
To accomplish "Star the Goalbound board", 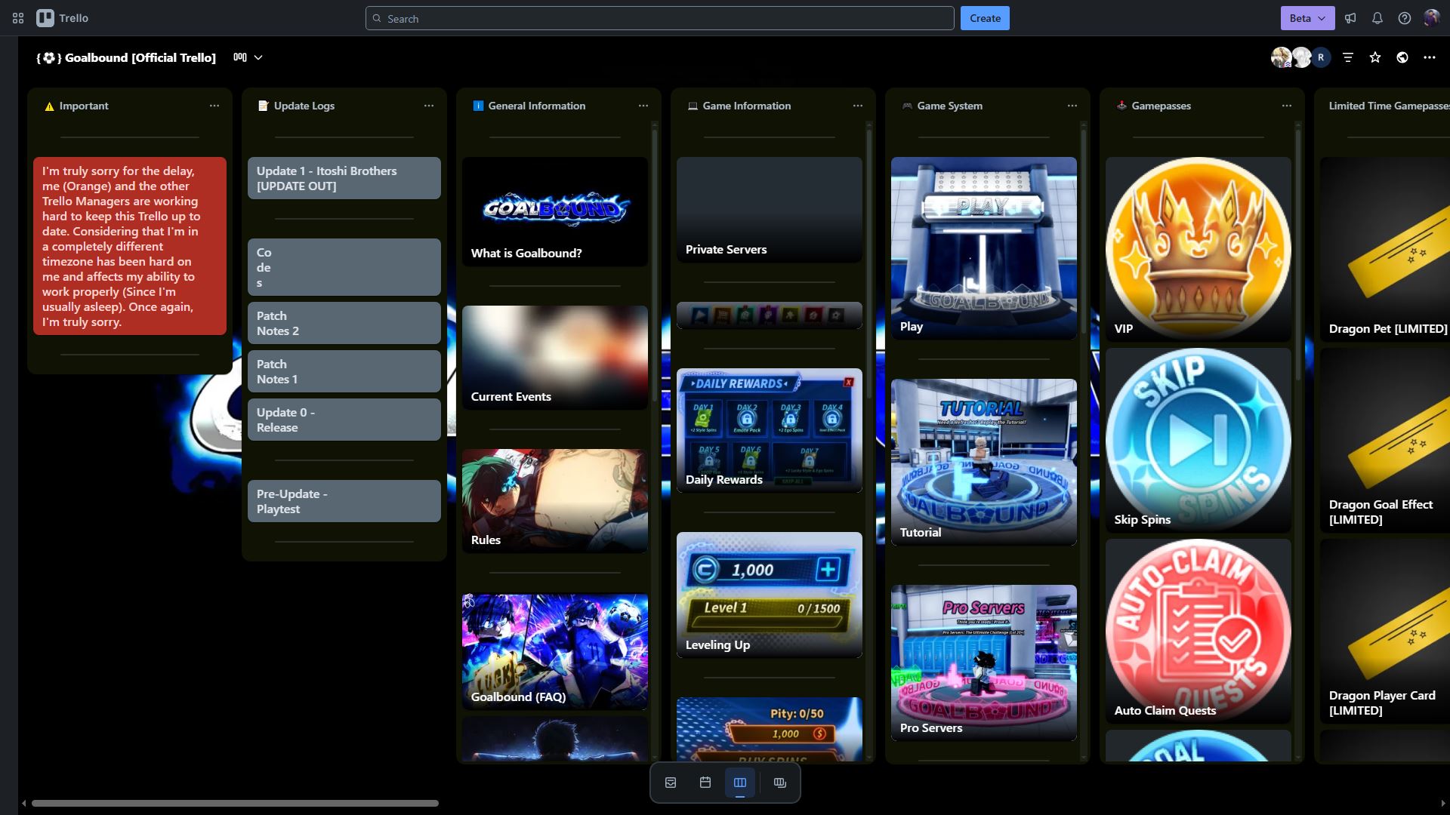I will point(1375,57).
